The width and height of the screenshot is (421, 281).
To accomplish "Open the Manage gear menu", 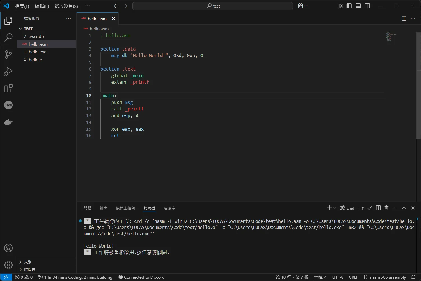I will (8, 265).
